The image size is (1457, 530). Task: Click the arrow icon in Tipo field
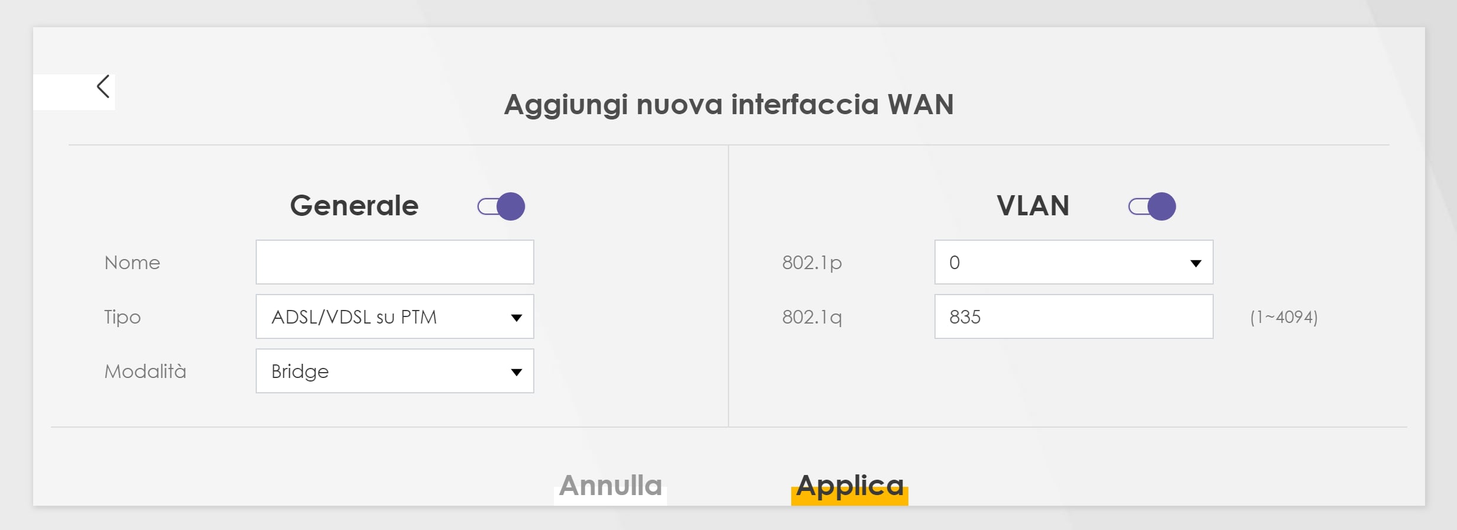coord(516,318)
